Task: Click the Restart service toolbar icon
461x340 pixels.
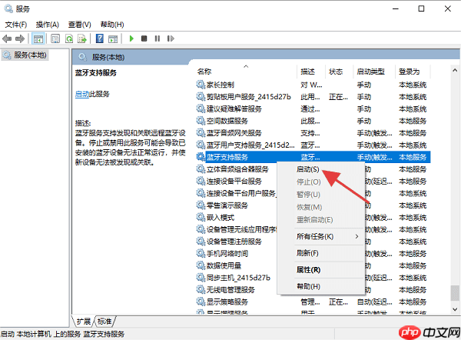Action: (x=171, y=38)
